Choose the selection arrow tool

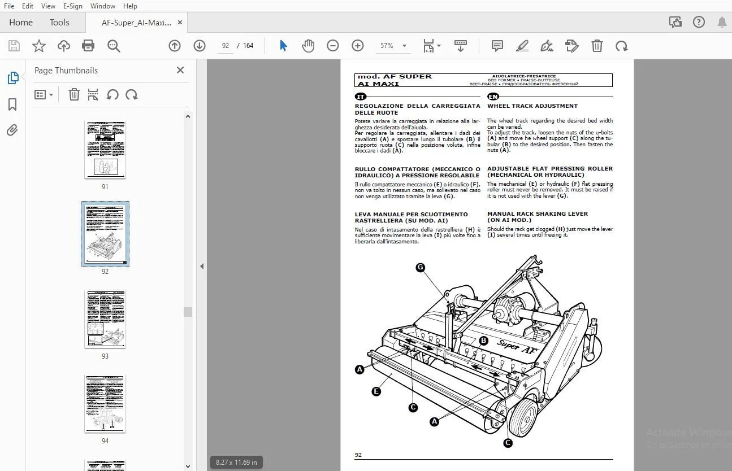pos(283,46)
